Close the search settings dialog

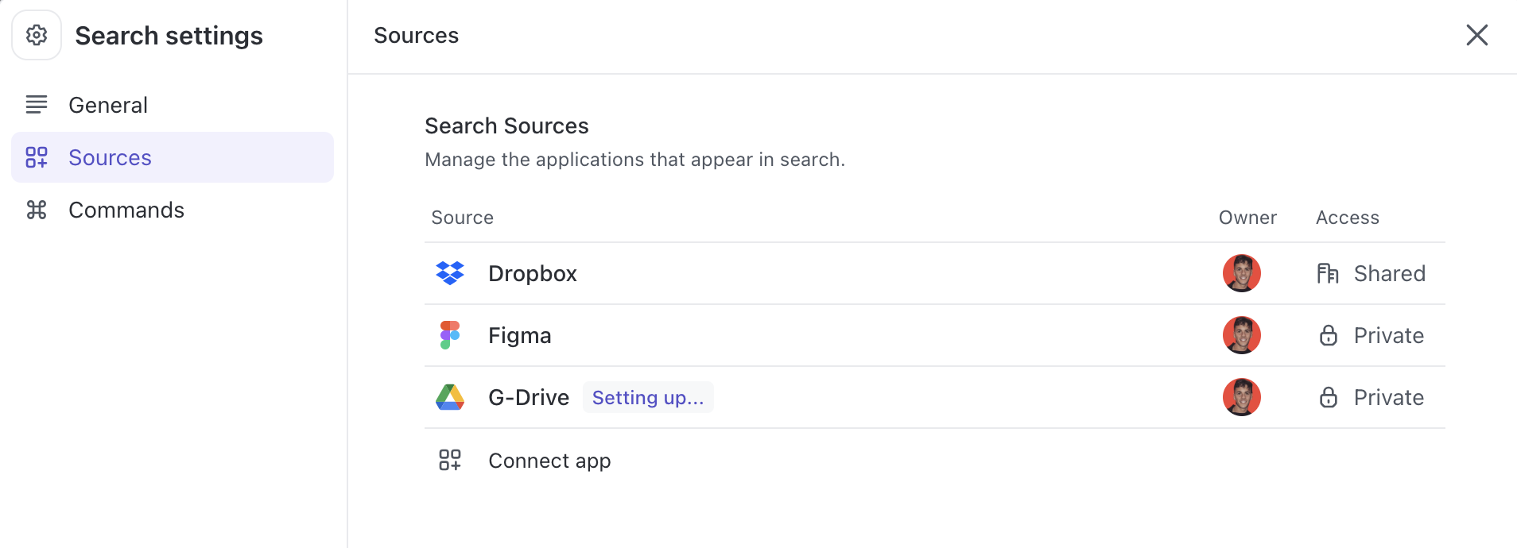[1476, 35]
